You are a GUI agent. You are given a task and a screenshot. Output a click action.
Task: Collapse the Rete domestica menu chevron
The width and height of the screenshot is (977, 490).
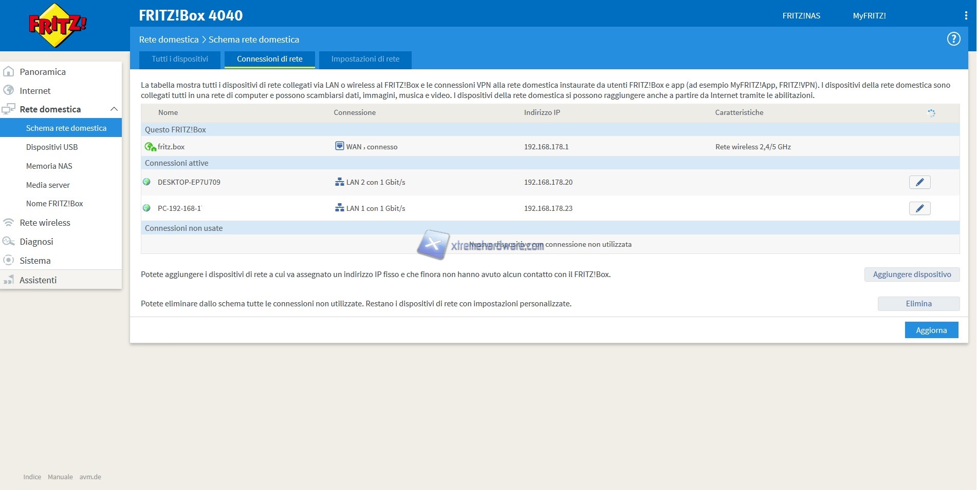pos(114,109)
